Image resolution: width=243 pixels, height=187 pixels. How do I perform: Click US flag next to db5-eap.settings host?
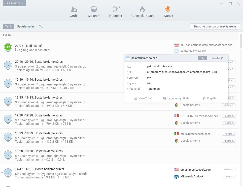tap(177, 45)
